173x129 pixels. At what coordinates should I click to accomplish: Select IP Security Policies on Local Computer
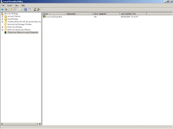(23, 33)
